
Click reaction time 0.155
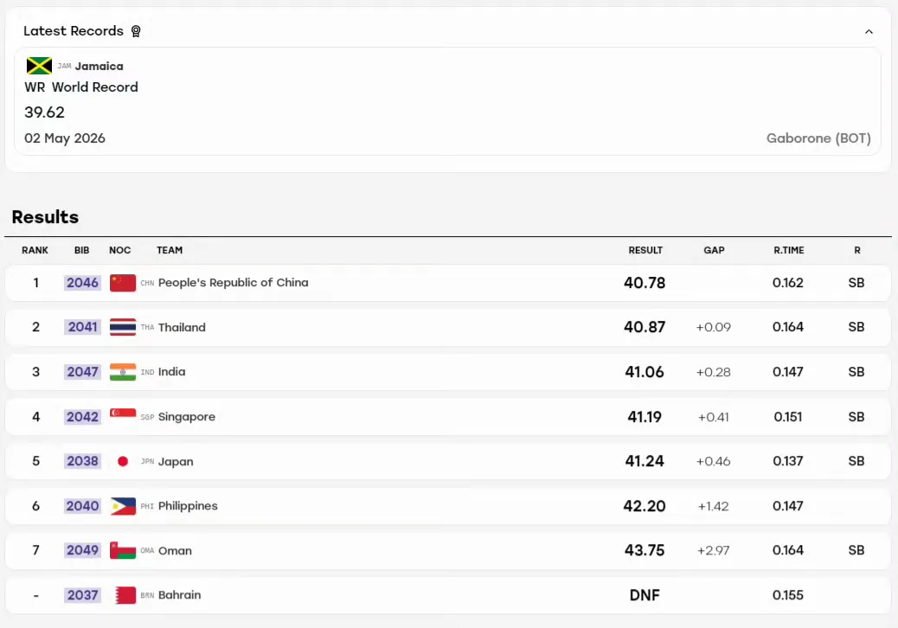click(788, 595)
